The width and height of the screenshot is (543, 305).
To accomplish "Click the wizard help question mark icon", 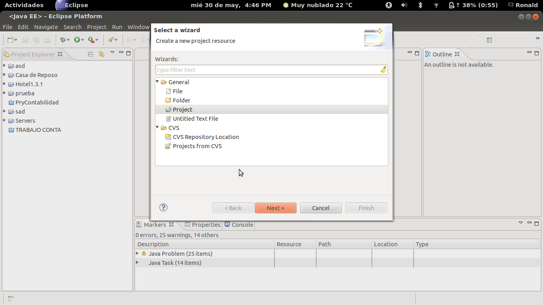I will point(163,207).
